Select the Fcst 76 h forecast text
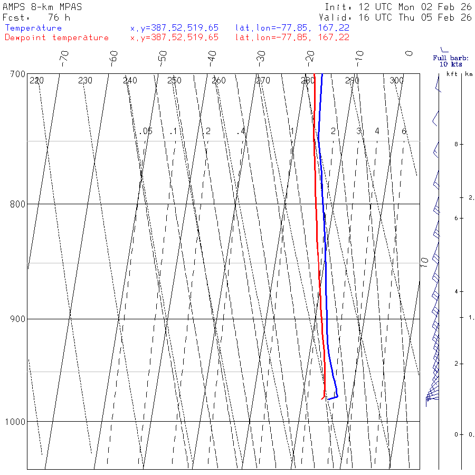Viewport: 475px width, 475px height. pyautogui.click(x=36, y=17)
